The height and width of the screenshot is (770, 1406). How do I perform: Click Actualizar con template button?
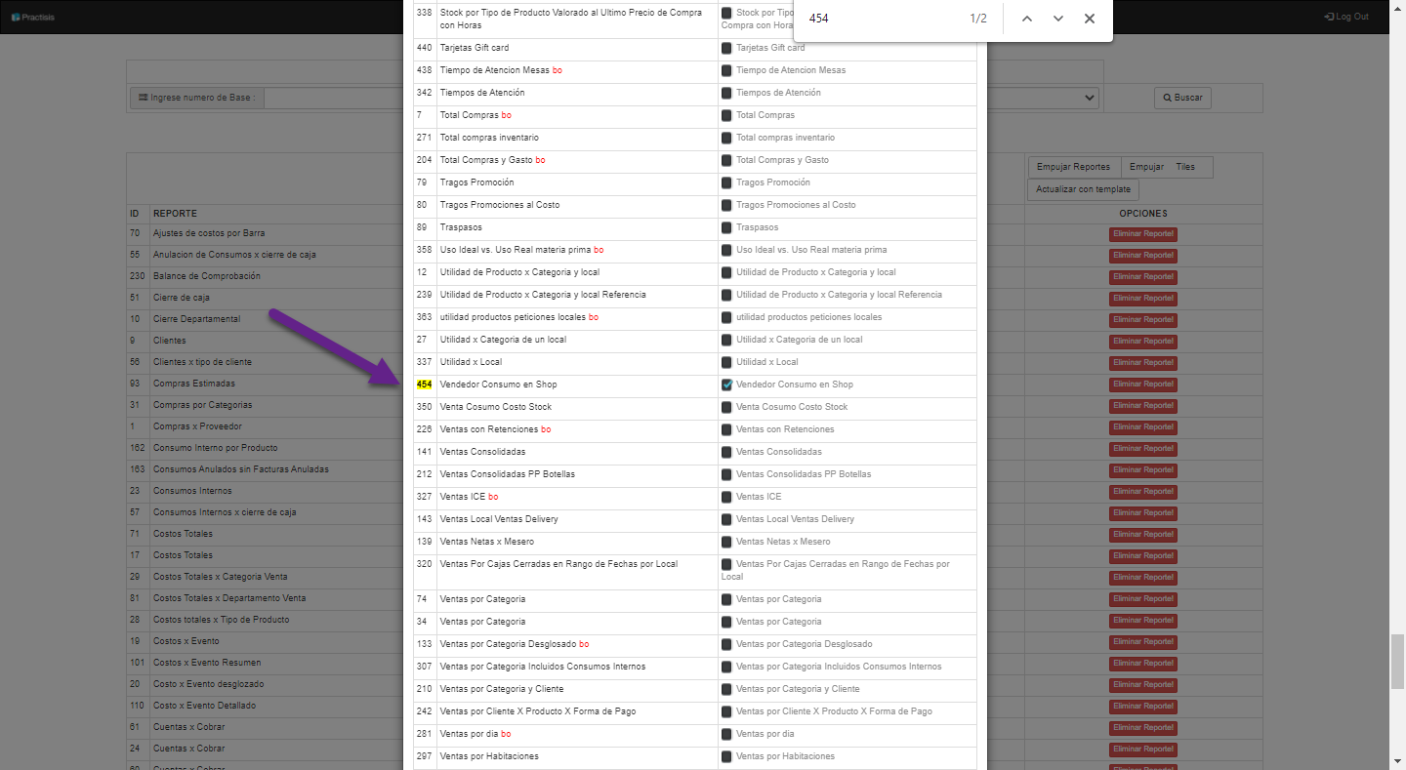(x=1083, y=189)
